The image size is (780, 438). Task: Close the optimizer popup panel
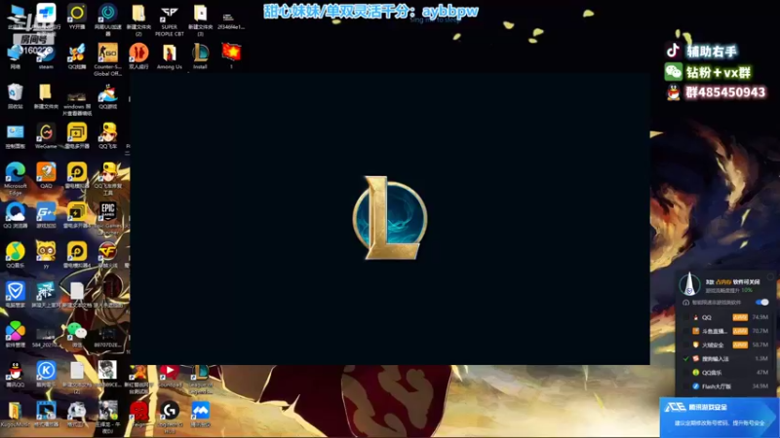[x=770, y=276]
